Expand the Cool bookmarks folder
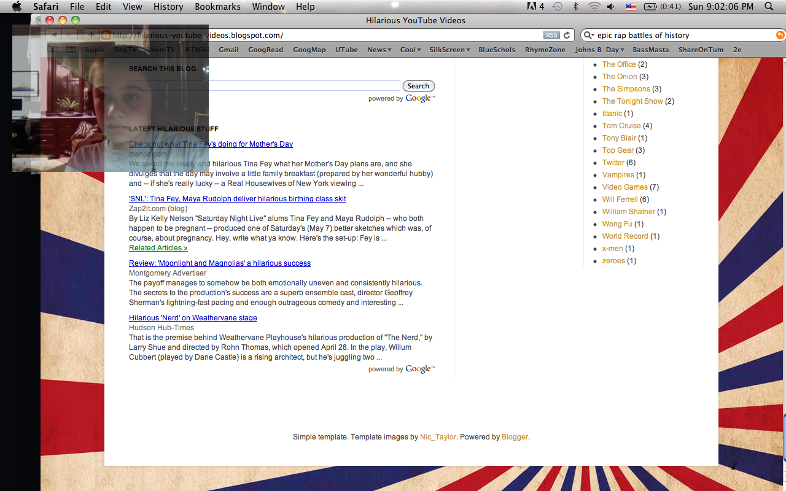786x491 pixels. [411, 50]
